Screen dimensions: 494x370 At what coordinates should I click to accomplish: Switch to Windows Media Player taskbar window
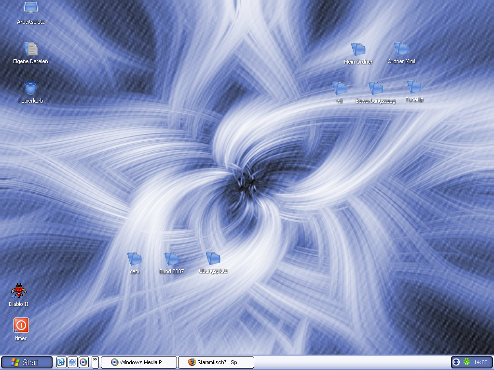(x=138, y=362)
